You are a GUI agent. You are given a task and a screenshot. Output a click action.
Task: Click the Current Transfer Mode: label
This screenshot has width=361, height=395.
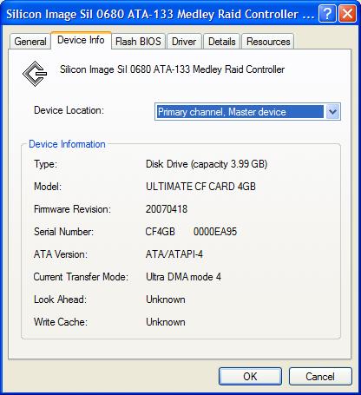coord(81,277)
